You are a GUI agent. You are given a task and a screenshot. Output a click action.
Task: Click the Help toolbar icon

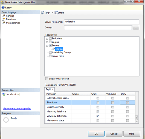click(57, 13)
